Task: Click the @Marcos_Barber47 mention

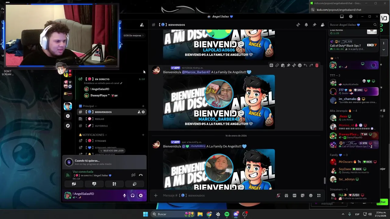Action: tap(196, 72)
